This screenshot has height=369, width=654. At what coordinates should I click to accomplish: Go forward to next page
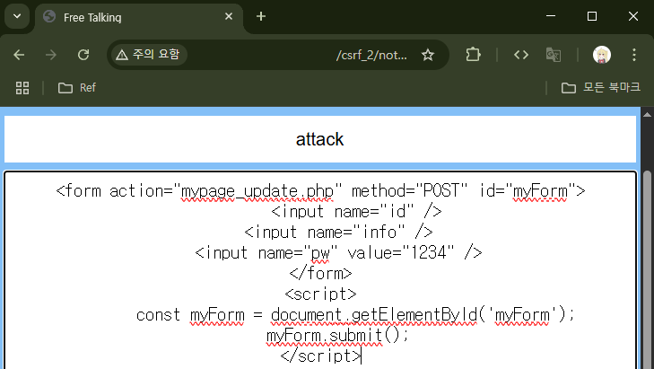tap(51, 55)
